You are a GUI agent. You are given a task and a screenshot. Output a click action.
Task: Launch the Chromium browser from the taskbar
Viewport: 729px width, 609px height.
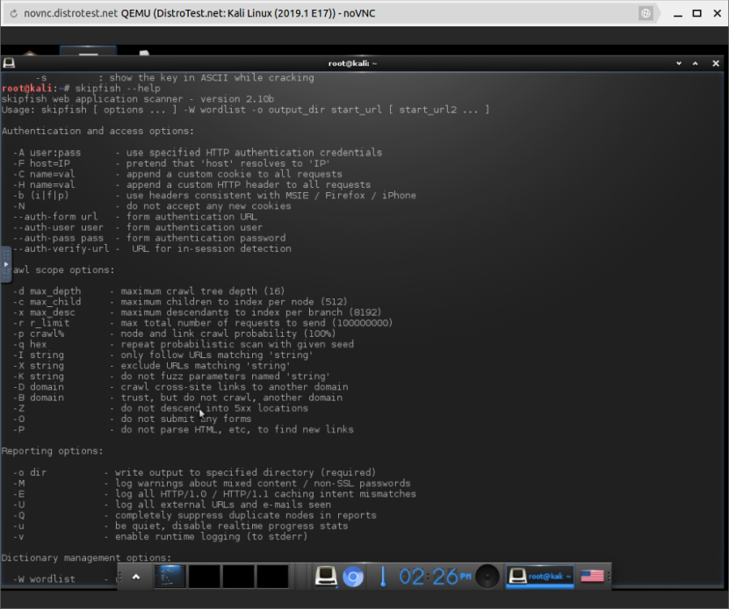click(x=353, y=577)
